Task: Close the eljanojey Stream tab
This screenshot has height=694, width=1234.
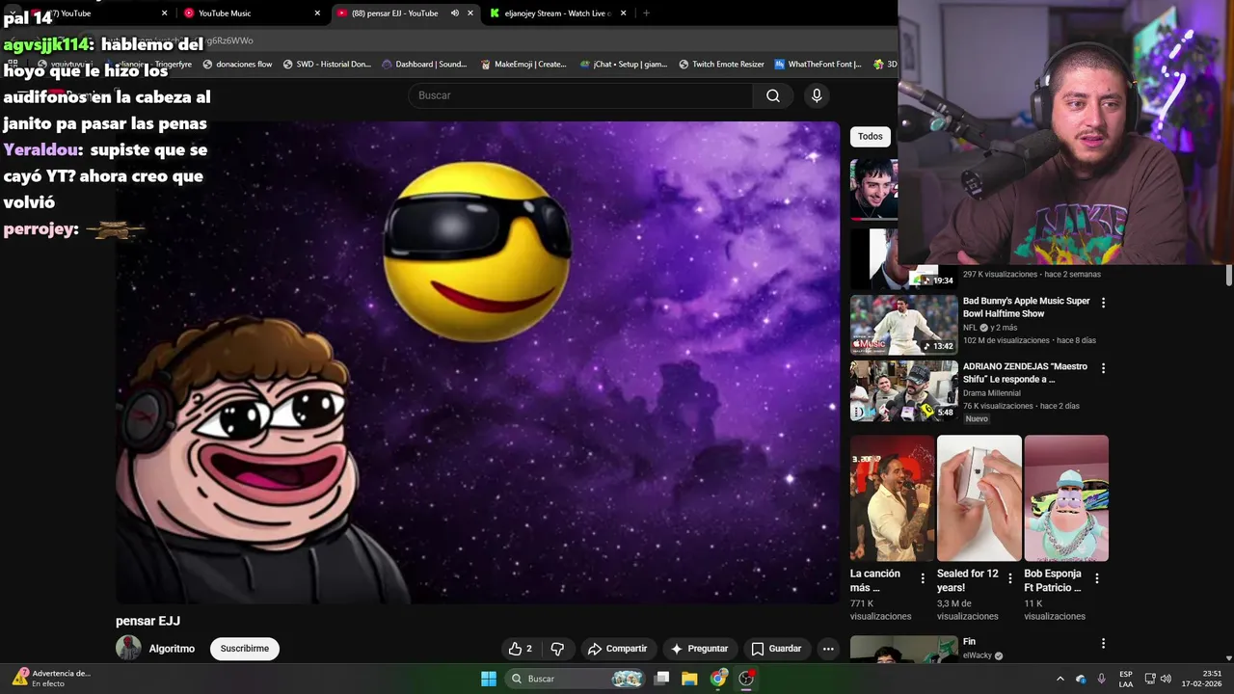Action: pyautogui.click(x=624, y=13)
